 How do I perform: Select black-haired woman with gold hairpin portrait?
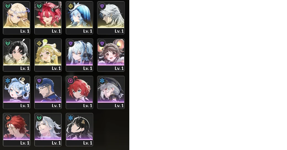79,130
